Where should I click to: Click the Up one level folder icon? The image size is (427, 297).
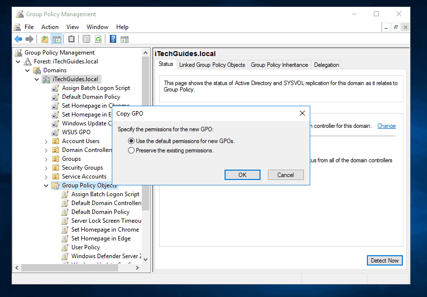click(45, 39)
